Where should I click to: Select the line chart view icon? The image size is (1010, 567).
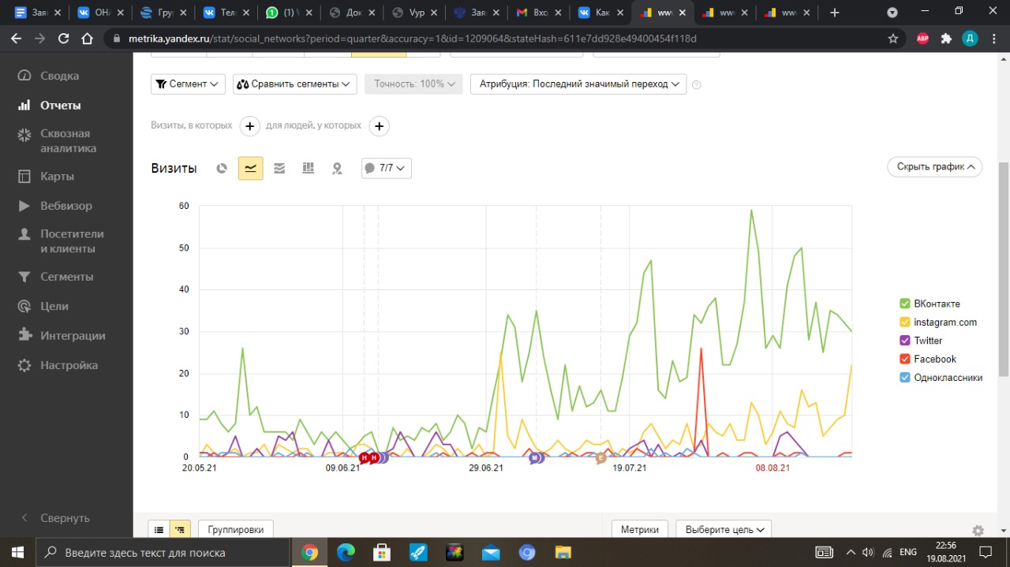point(250,168)
